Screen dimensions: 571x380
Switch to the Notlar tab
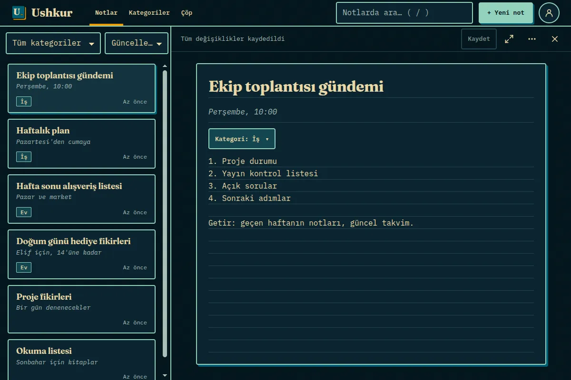click(106, 13)
